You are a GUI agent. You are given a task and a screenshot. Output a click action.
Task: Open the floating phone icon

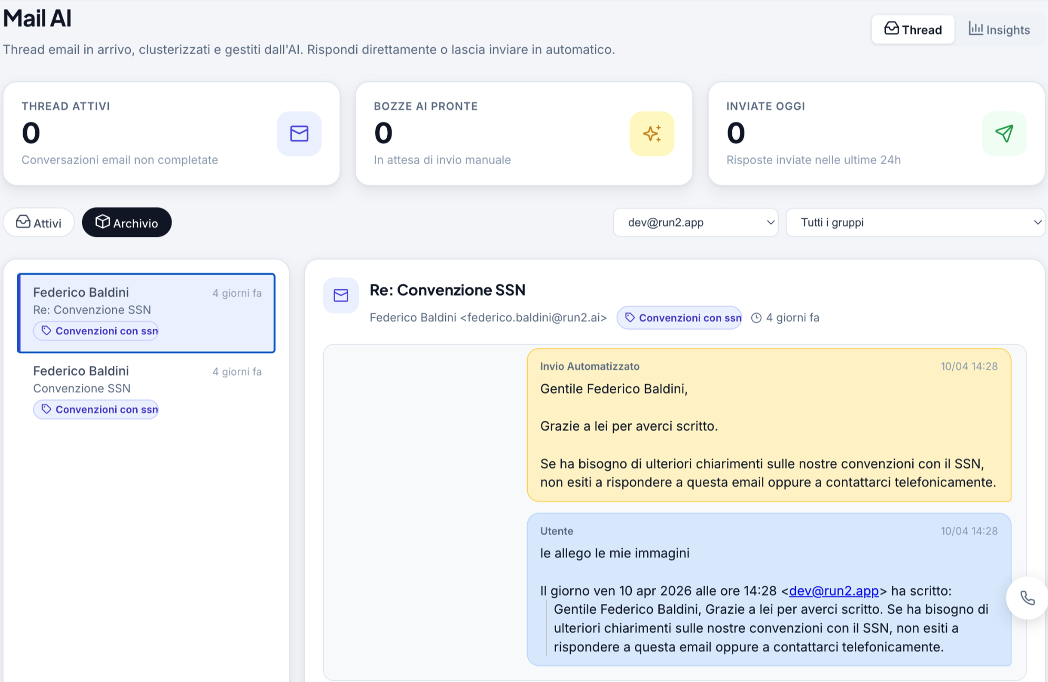[1027, 598]
